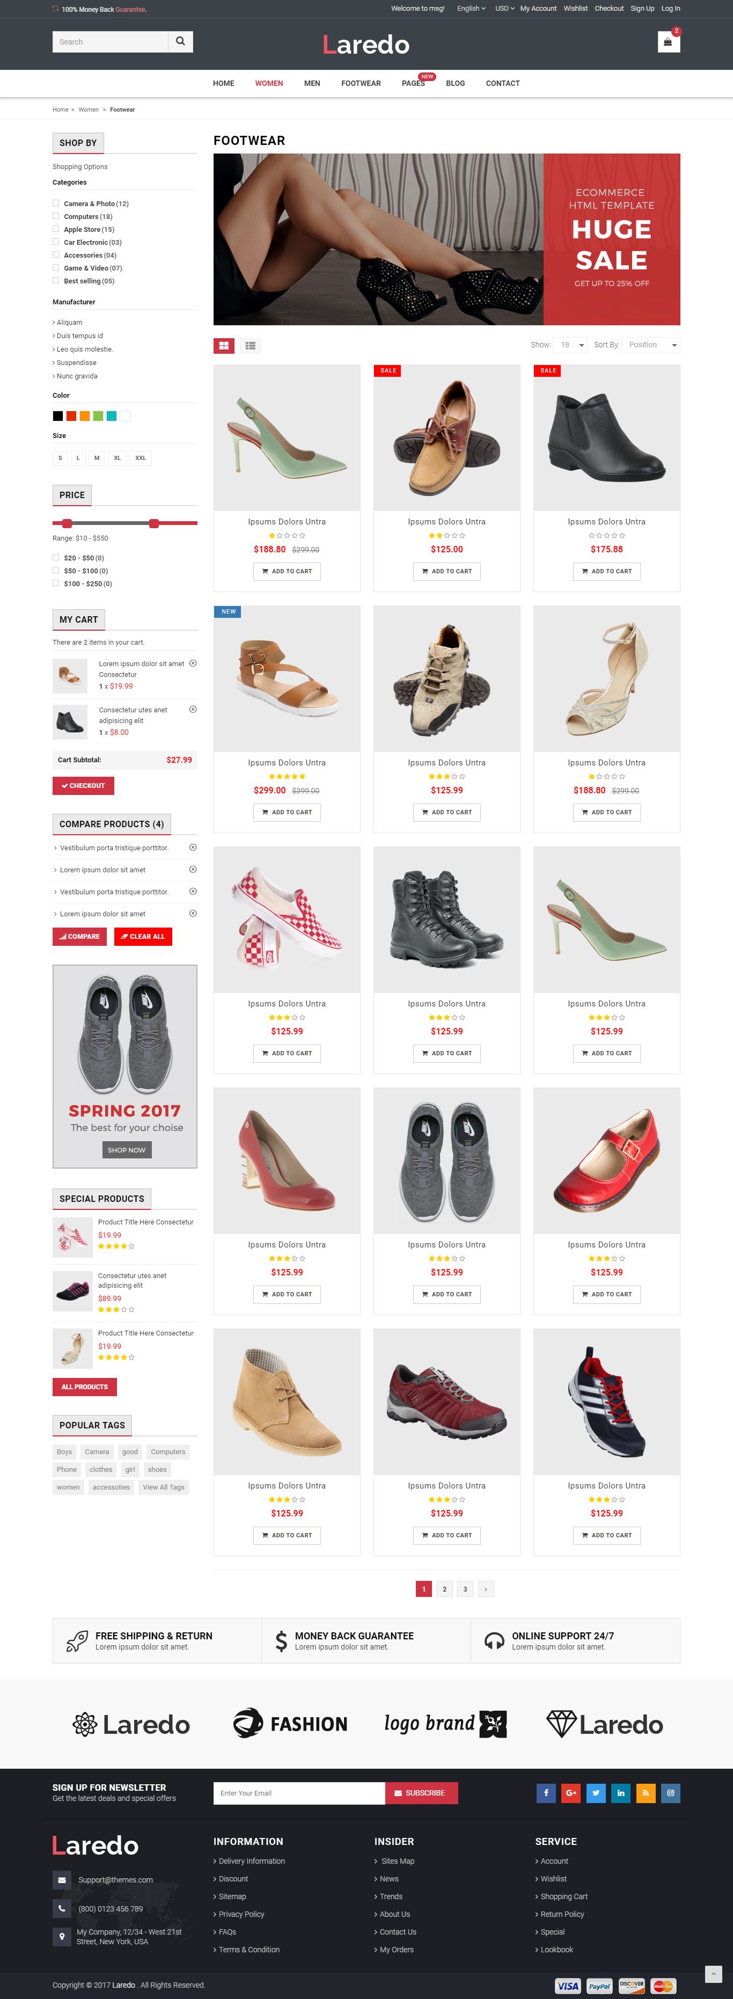Open the English language dropdown
The image size is (733, 1999).
[x=471, y=9]
